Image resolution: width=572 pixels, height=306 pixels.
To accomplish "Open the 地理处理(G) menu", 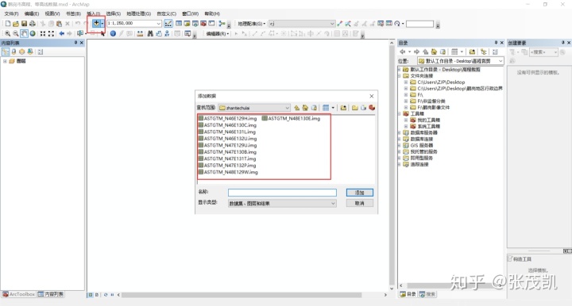I will point(138,13).
